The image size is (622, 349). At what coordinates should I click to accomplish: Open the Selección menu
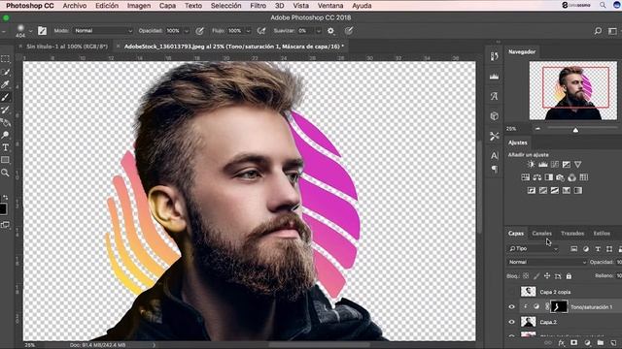(225, 6)
